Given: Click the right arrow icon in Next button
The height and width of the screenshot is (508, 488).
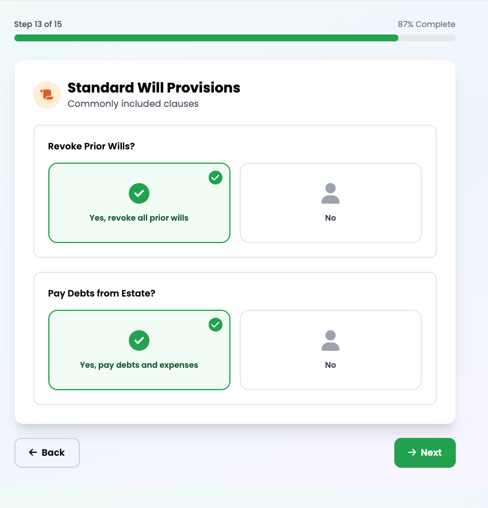Looking at the screenshot, I should (412, 453).
